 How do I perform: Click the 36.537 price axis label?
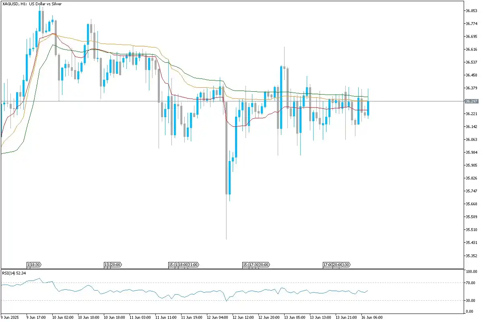471,62
